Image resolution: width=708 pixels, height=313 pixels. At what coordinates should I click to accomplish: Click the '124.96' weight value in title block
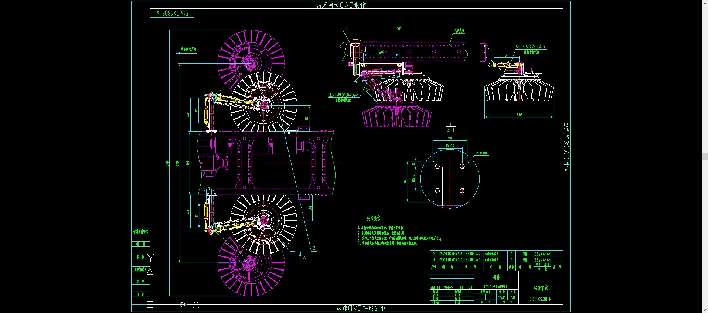(x=501, y=297)
